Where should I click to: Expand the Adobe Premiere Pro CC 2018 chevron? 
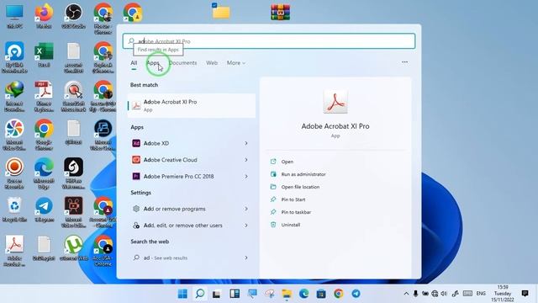[x=246, y=176]
